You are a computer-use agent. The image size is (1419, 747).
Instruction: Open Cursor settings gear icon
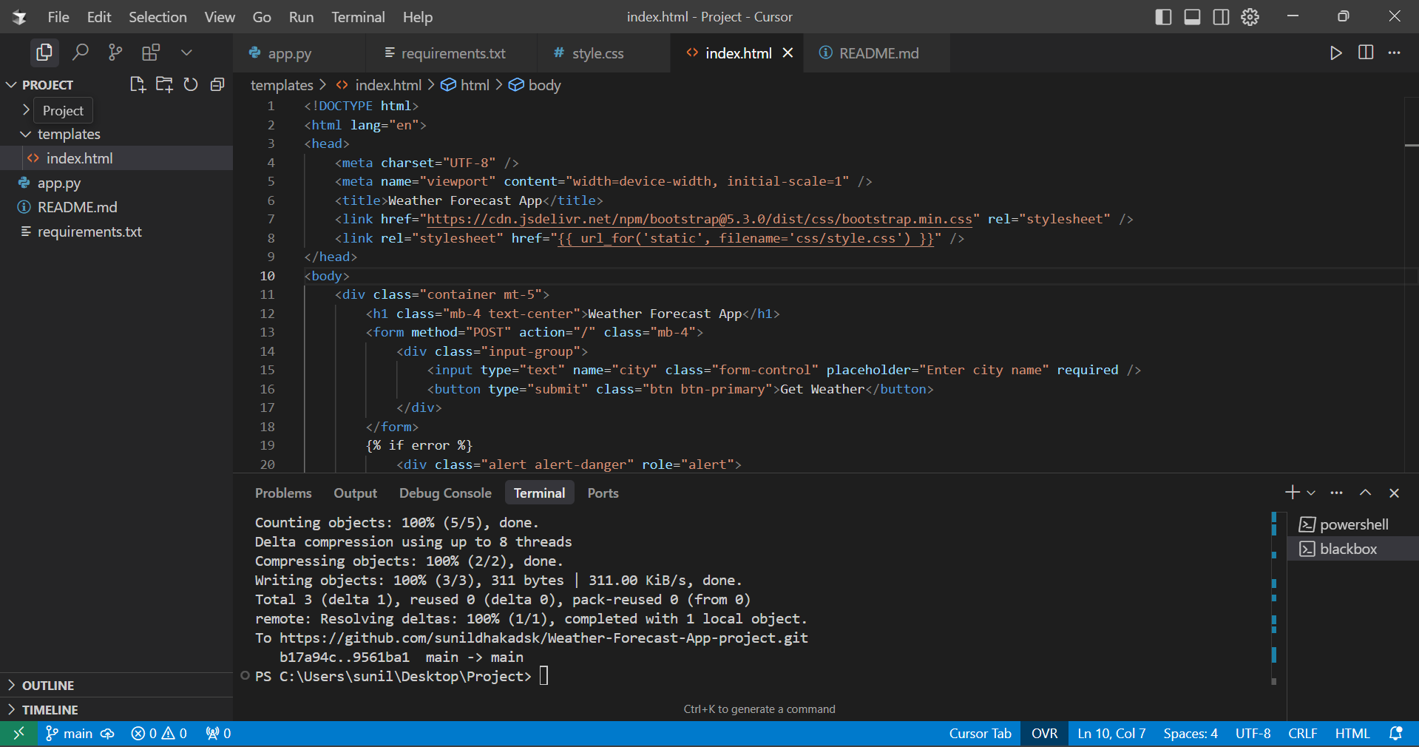point(1250,17)
